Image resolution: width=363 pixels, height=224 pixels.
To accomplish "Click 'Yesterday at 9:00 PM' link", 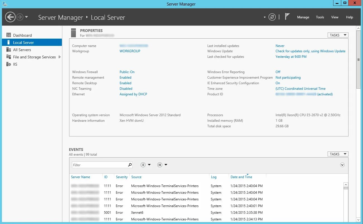I will coord(291,57).
